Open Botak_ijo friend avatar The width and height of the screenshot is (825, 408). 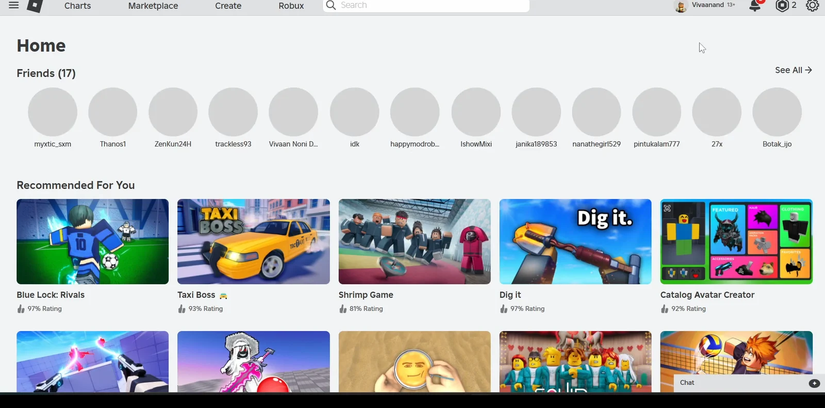(777, 112)
